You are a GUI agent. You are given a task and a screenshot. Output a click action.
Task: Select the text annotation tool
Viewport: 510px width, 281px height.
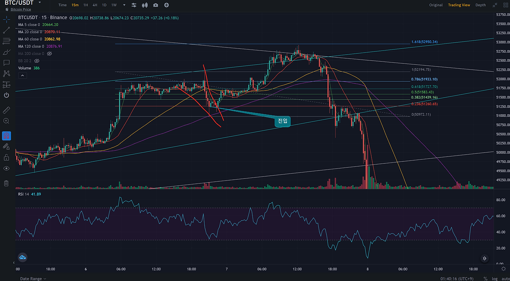click(x=6, y=63)
